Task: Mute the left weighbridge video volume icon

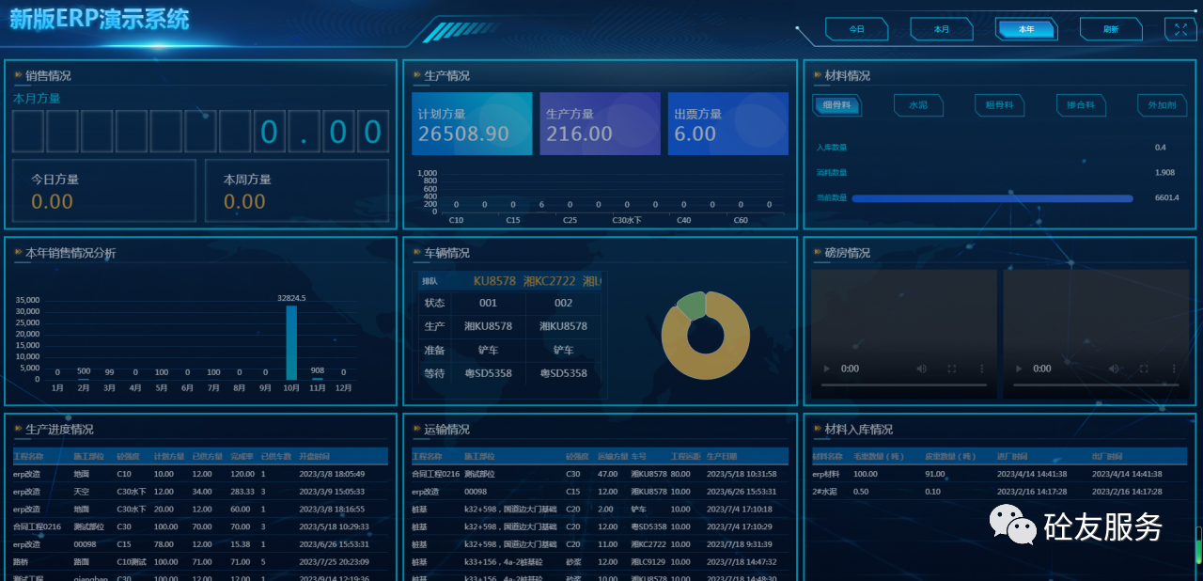Action: 922,369
